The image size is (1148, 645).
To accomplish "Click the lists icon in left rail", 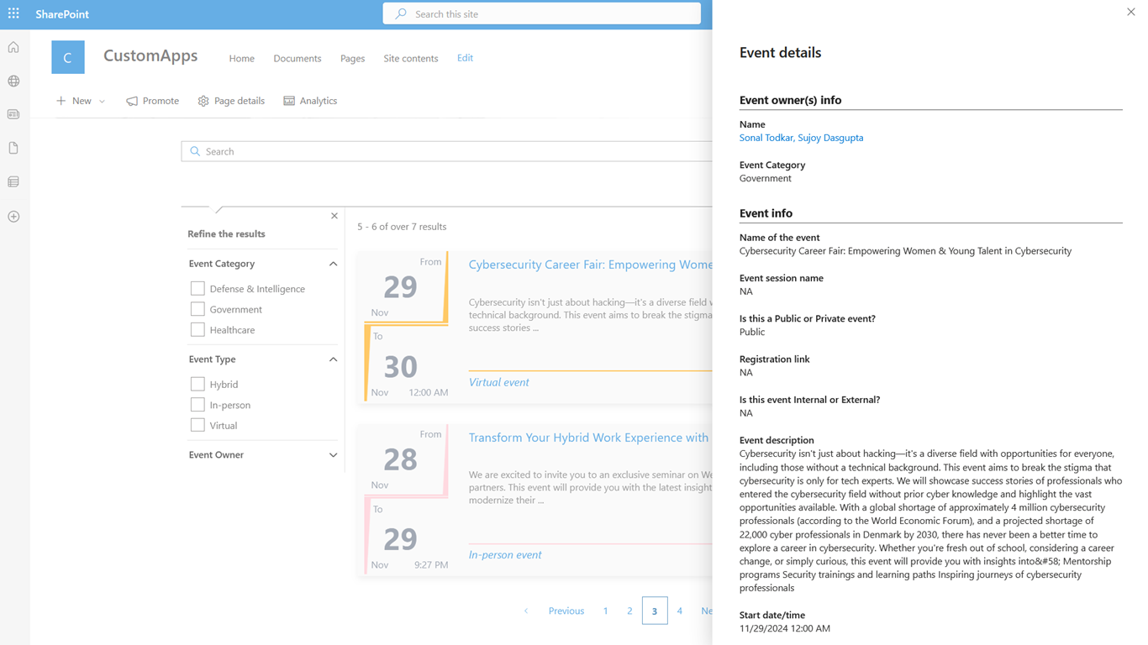I will pos(13,182).
